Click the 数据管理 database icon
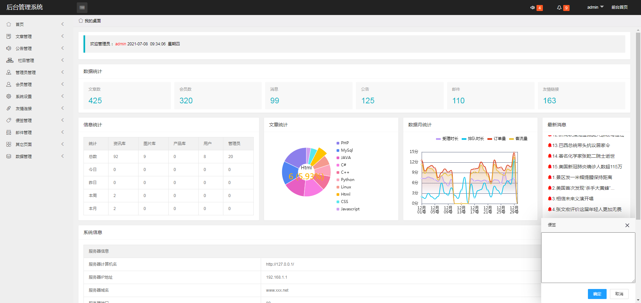The height and width of the screenshot is (303, 641). [9, 156]
